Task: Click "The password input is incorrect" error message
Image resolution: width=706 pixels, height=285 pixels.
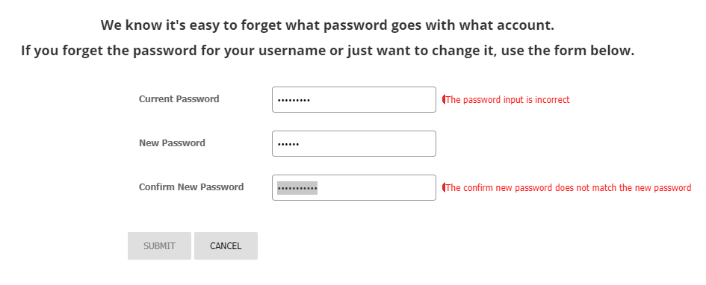Action: tap(507, 100)
